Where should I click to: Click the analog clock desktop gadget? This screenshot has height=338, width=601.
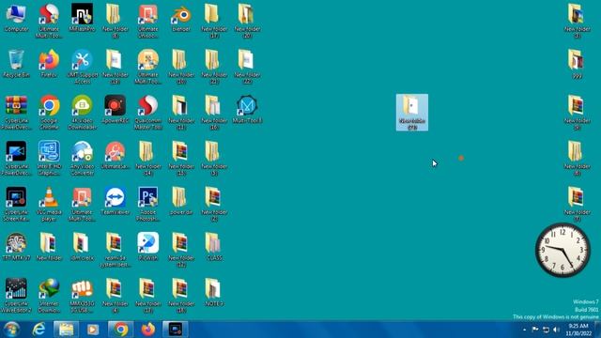562,251
